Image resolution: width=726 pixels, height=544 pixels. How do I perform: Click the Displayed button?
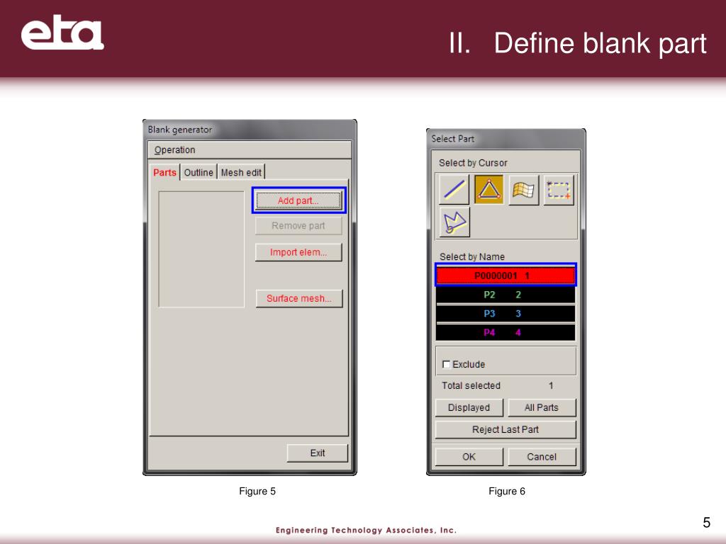[469, 407]
